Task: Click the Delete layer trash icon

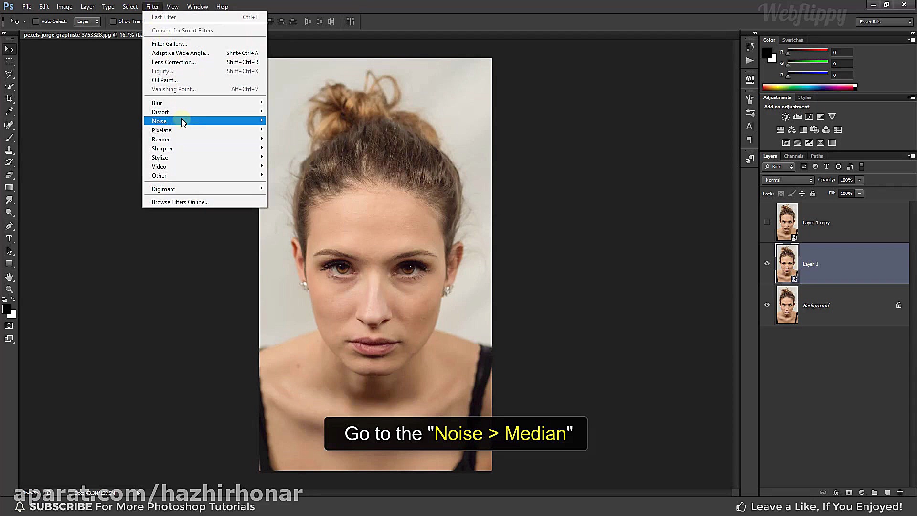Action: coord(900,493)
